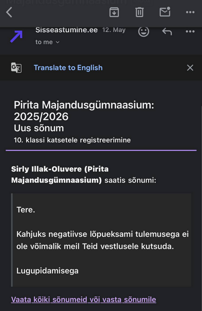Tap the "10. klassi katsetele registreerimine" subtitle
This screenshot has width=202, height=311.
tap(72, 140)
